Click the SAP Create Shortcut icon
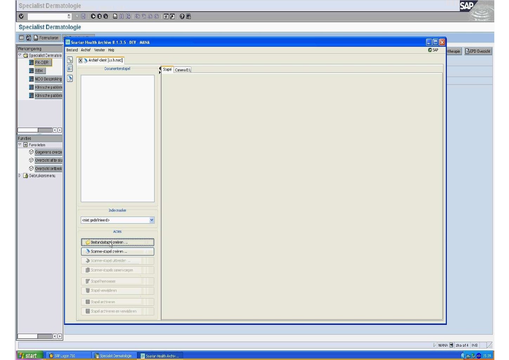The image size is (509, 360). [172, 16]
